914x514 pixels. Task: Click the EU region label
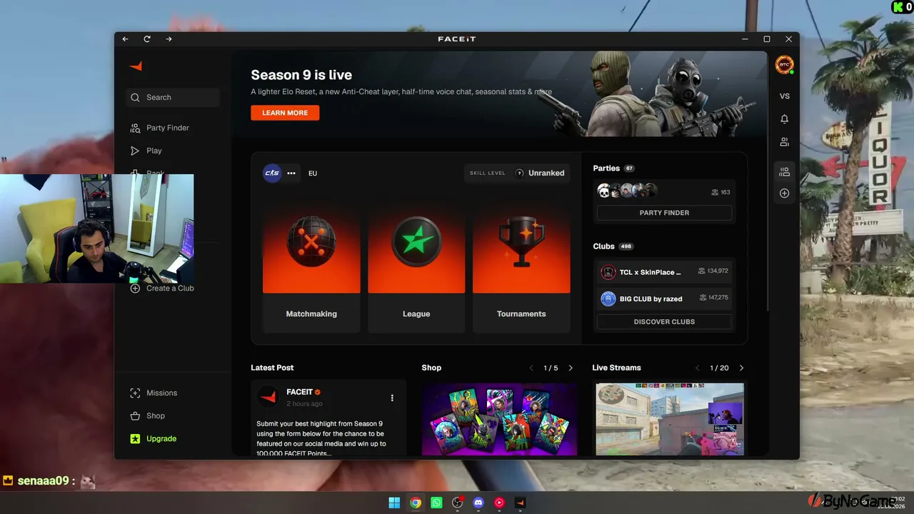point(313,173)
